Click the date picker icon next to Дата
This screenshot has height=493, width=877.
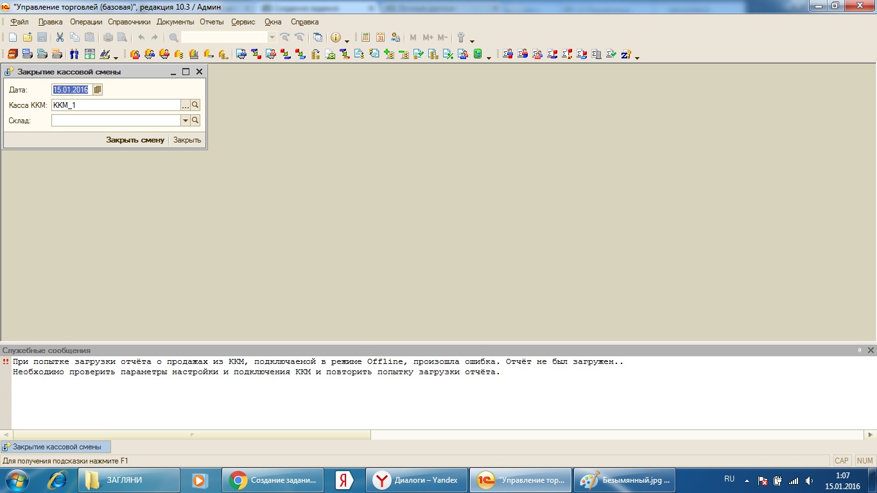coord(98,90)
